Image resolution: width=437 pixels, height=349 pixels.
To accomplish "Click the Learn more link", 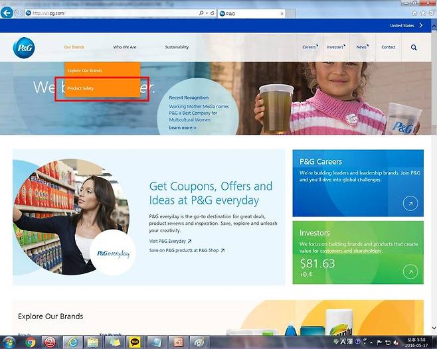I will pos(183,127).
